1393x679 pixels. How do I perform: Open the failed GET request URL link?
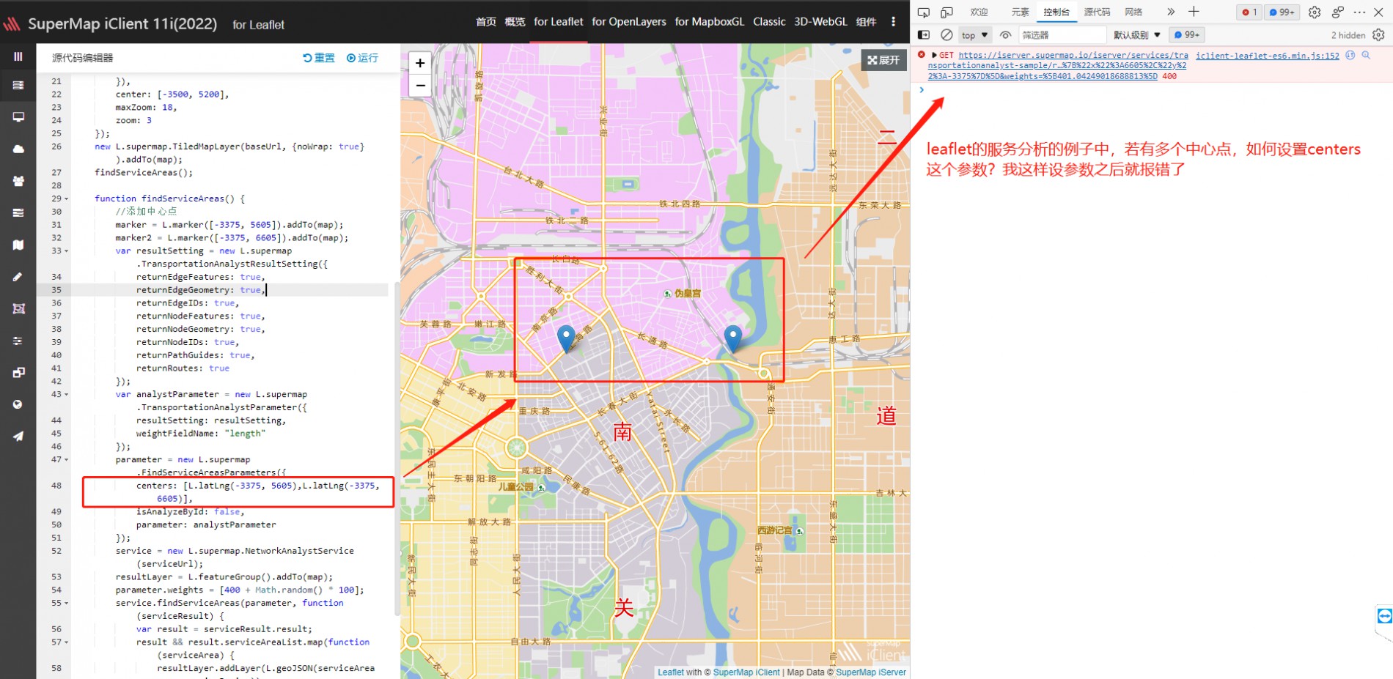[x=1057, y=65]
